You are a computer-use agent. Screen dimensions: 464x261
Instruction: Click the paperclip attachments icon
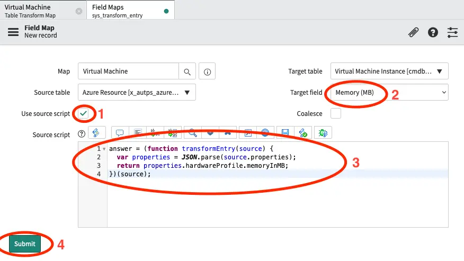point(413,32)
